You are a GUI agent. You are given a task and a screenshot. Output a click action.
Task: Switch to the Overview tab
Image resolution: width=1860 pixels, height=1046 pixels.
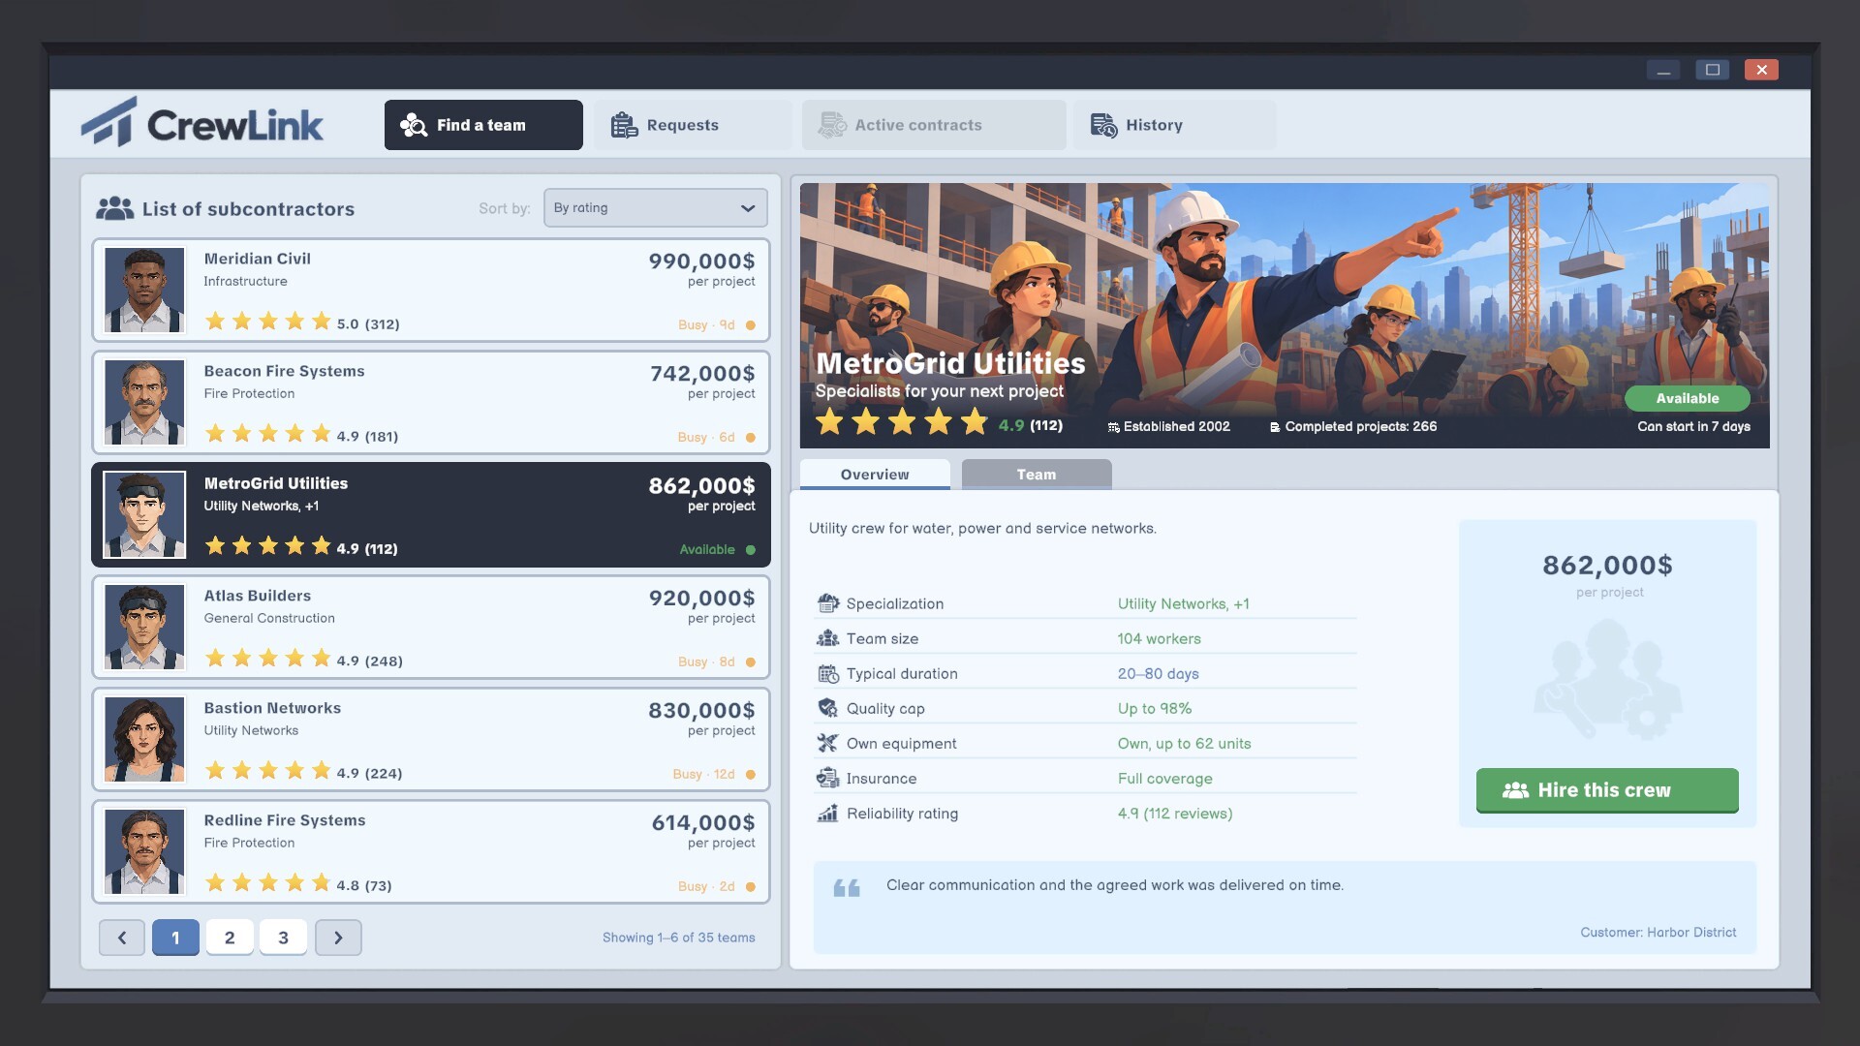[x=875, y=475]
